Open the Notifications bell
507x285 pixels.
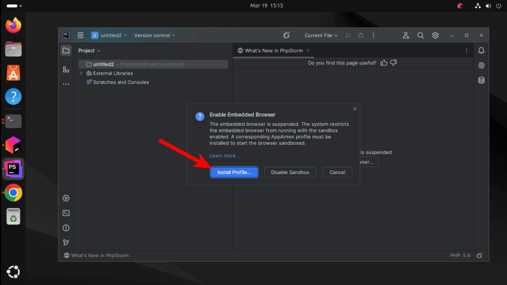tap(481, 51)
